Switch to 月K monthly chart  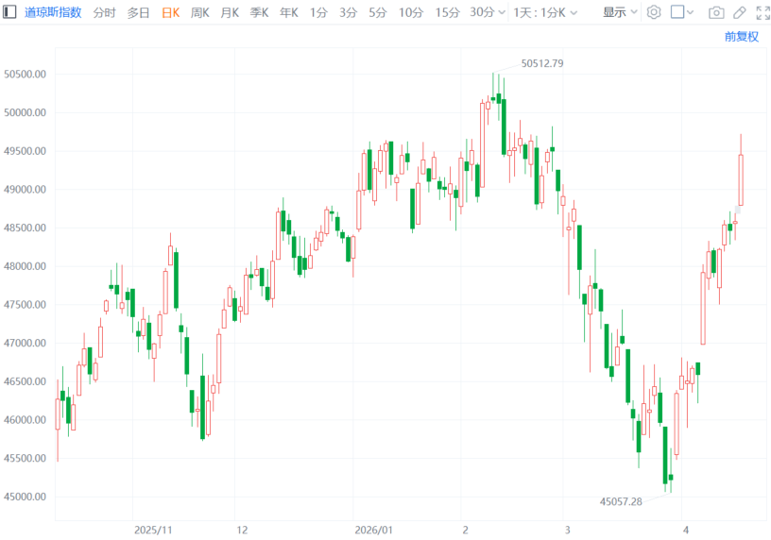(230, 12)
